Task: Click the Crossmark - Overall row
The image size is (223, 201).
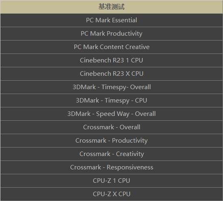Action: [111, 127]
